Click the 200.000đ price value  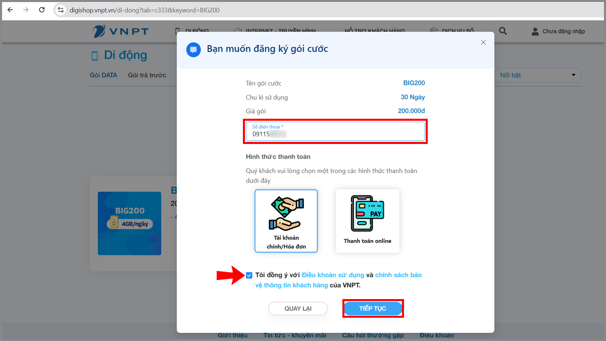[x=411, y=111]
